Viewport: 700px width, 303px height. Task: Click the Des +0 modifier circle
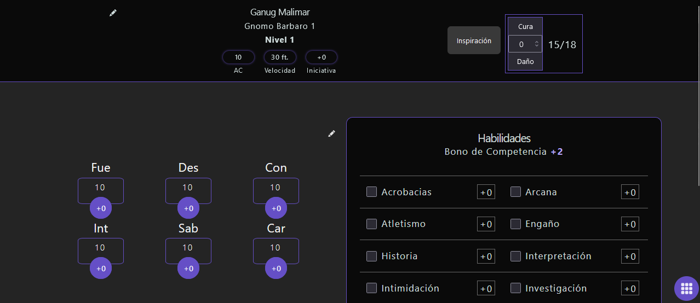[x=188, y=208]
